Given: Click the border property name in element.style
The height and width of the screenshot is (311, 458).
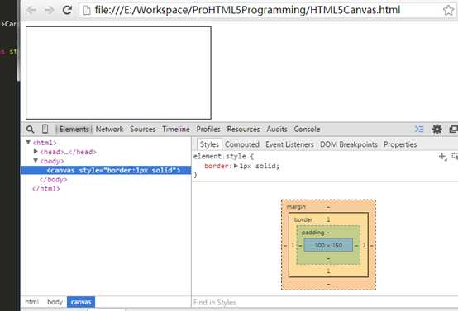Looking at the screenshot, I should [x=216, y=166].
